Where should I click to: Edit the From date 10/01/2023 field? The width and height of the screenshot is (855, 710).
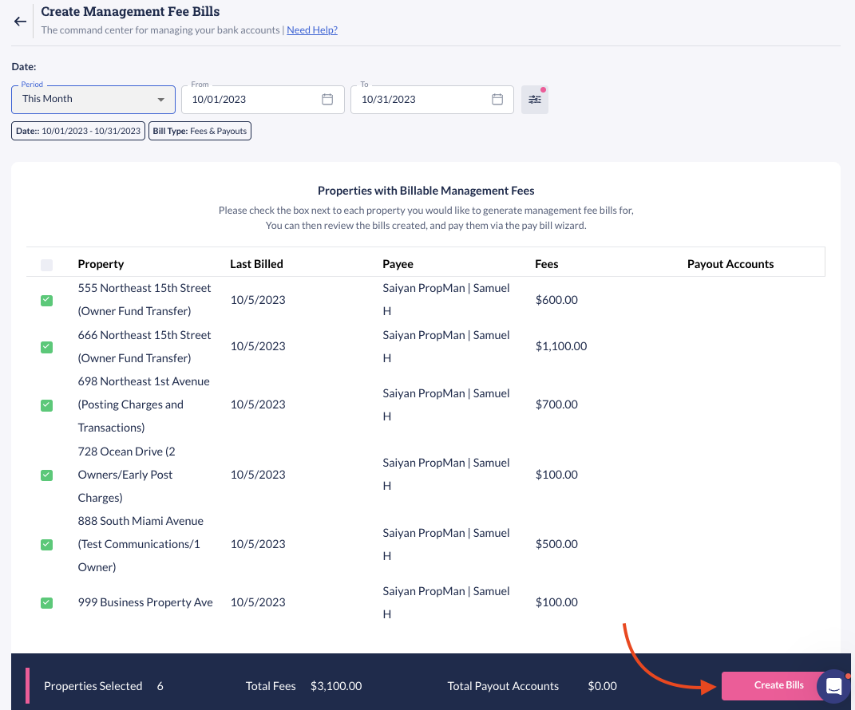click(263, 100)
